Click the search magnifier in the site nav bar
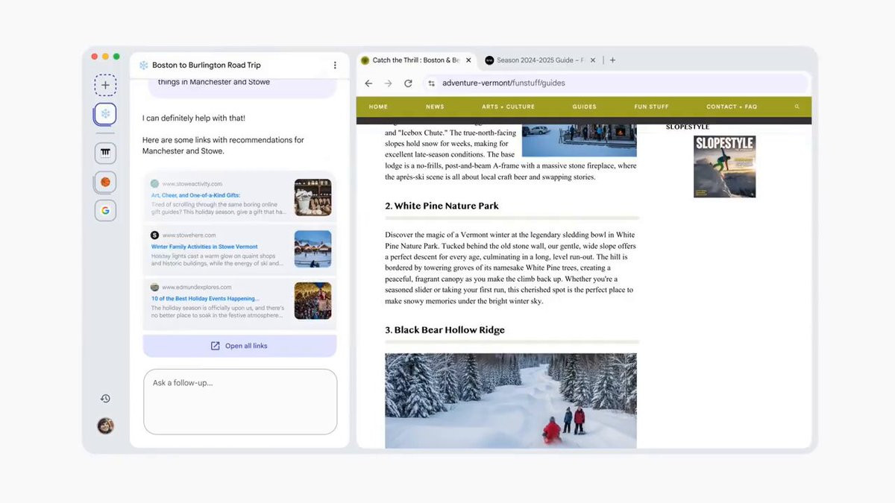 [797, 107]
